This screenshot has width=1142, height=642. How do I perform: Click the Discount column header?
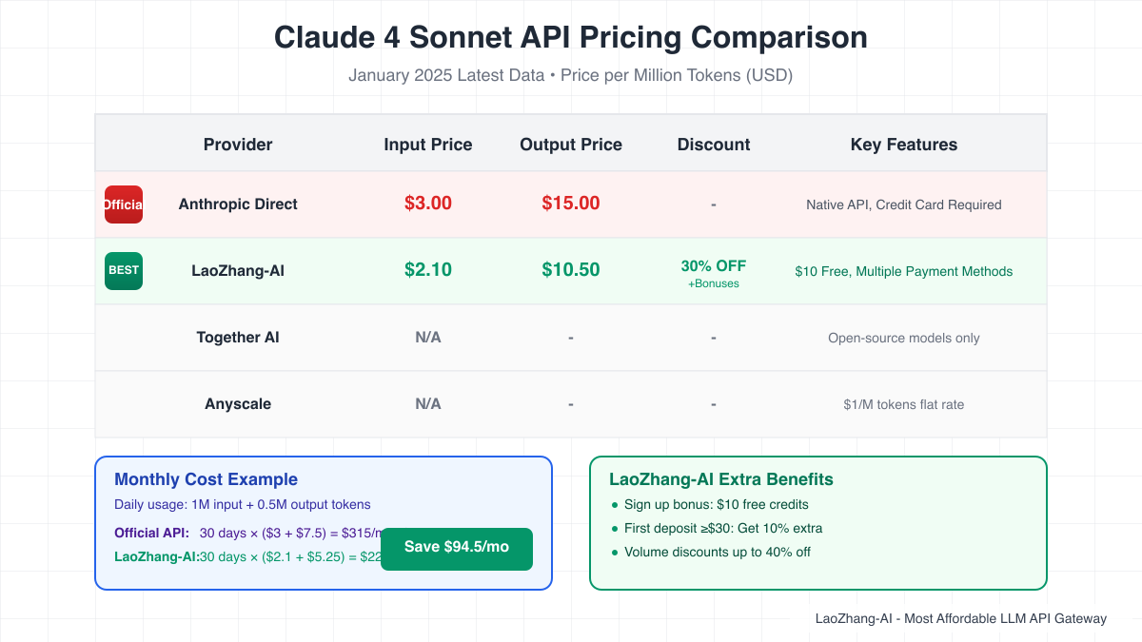714,145
